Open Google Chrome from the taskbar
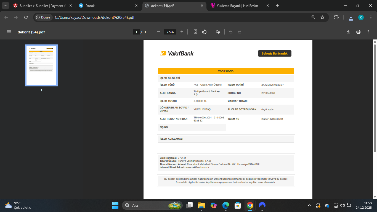 pos(250,205)
